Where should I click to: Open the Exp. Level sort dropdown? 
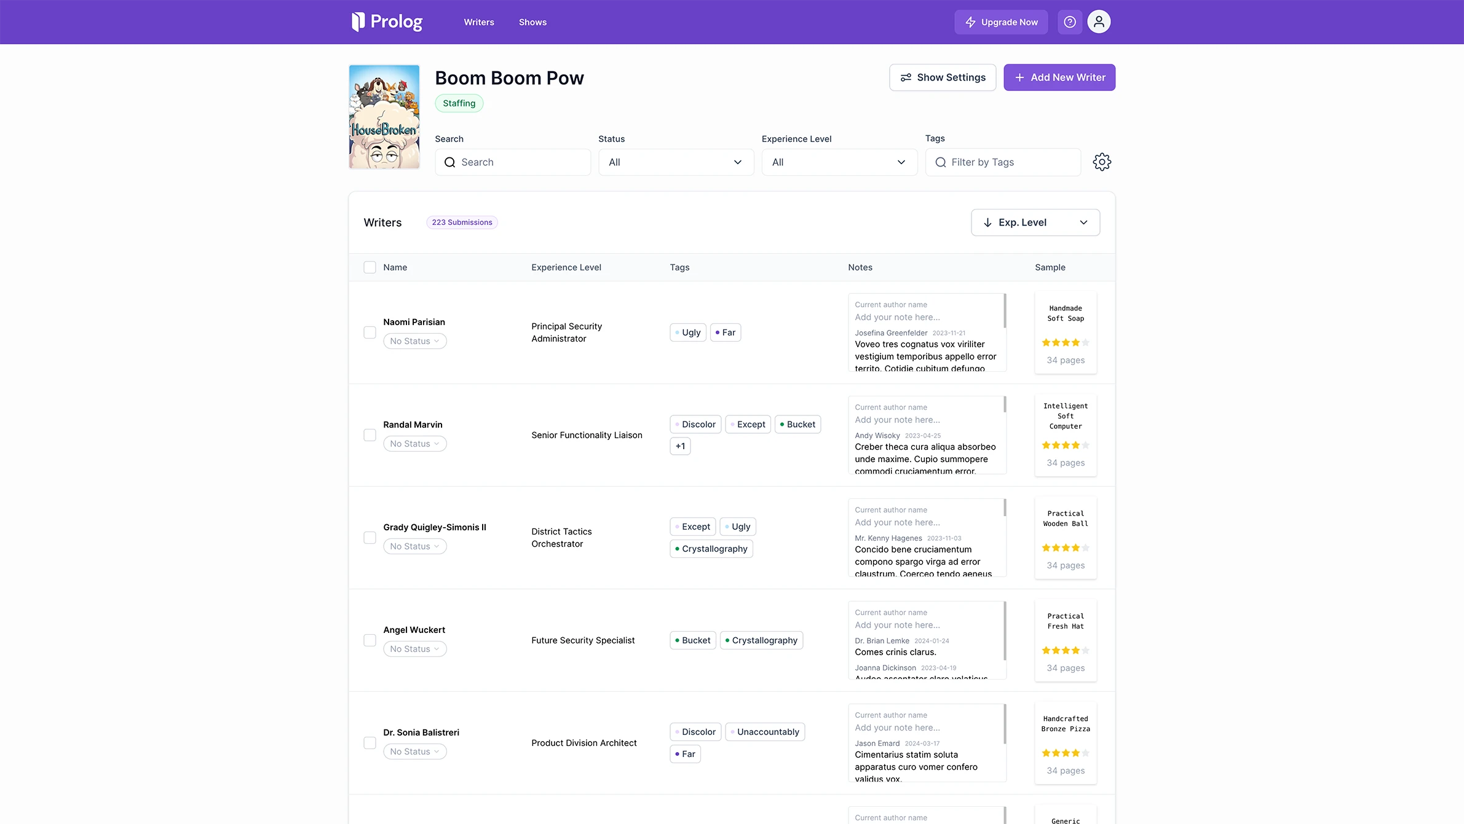click(x=1035, y=222)
